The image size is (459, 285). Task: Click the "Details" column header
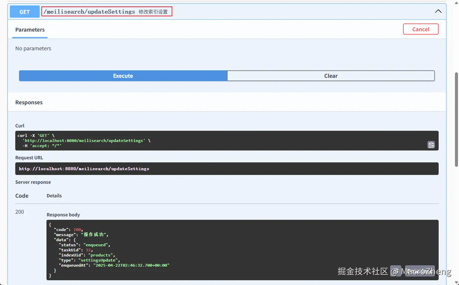tap(54, 196)
